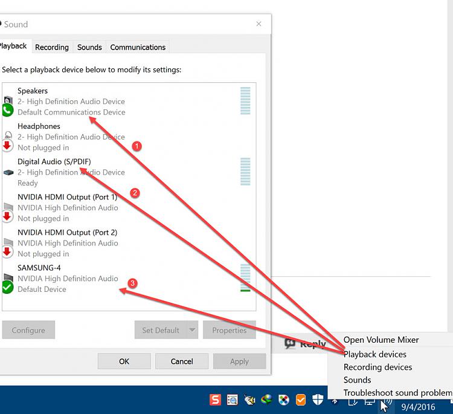Open Snagit from the taskbar tray
This screenshot has height=414, width=453.
[215, 400]
